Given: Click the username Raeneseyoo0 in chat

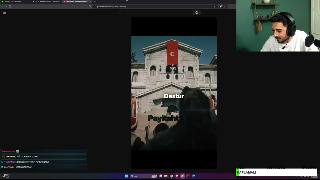Looking at the screenshot, I should point(8,151).
